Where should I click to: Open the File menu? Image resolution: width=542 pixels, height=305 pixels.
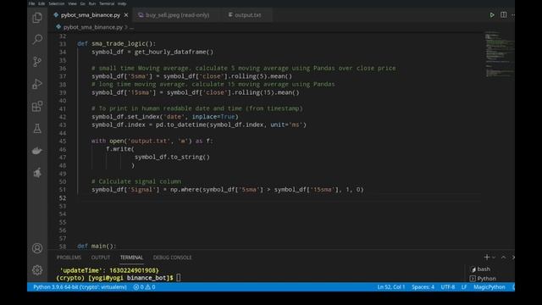click(x=32, y=3)
